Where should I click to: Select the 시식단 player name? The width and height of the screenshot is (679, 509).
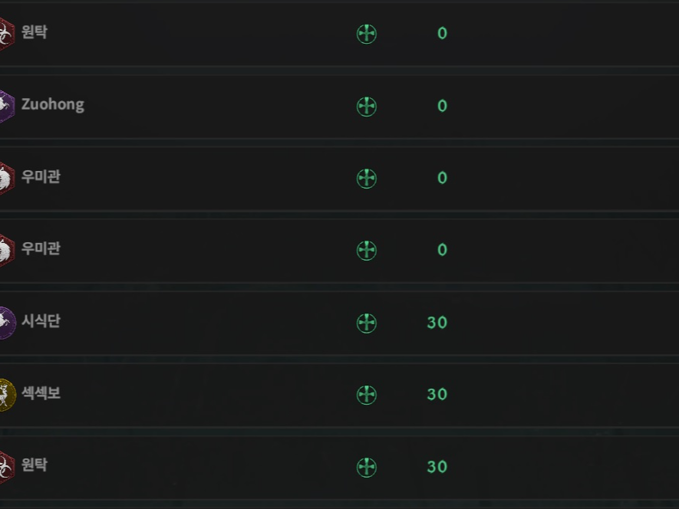41,320
